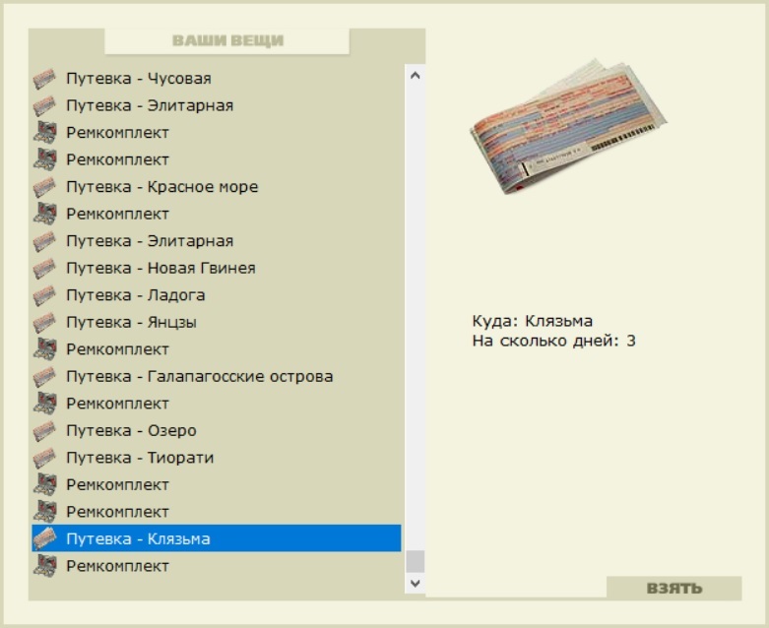Select the row Путевка - Галапагосские острова
This screenshot has height=628, width=769.
click(x=217, y=377)
